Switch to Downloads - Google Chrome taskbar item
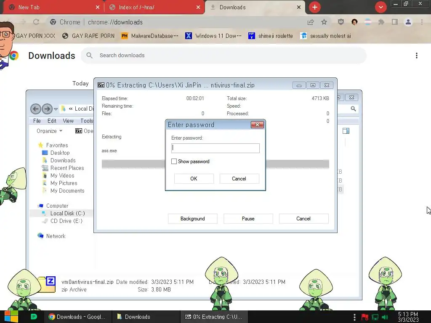This screenshot has height=323, width=431. (77, 317)
